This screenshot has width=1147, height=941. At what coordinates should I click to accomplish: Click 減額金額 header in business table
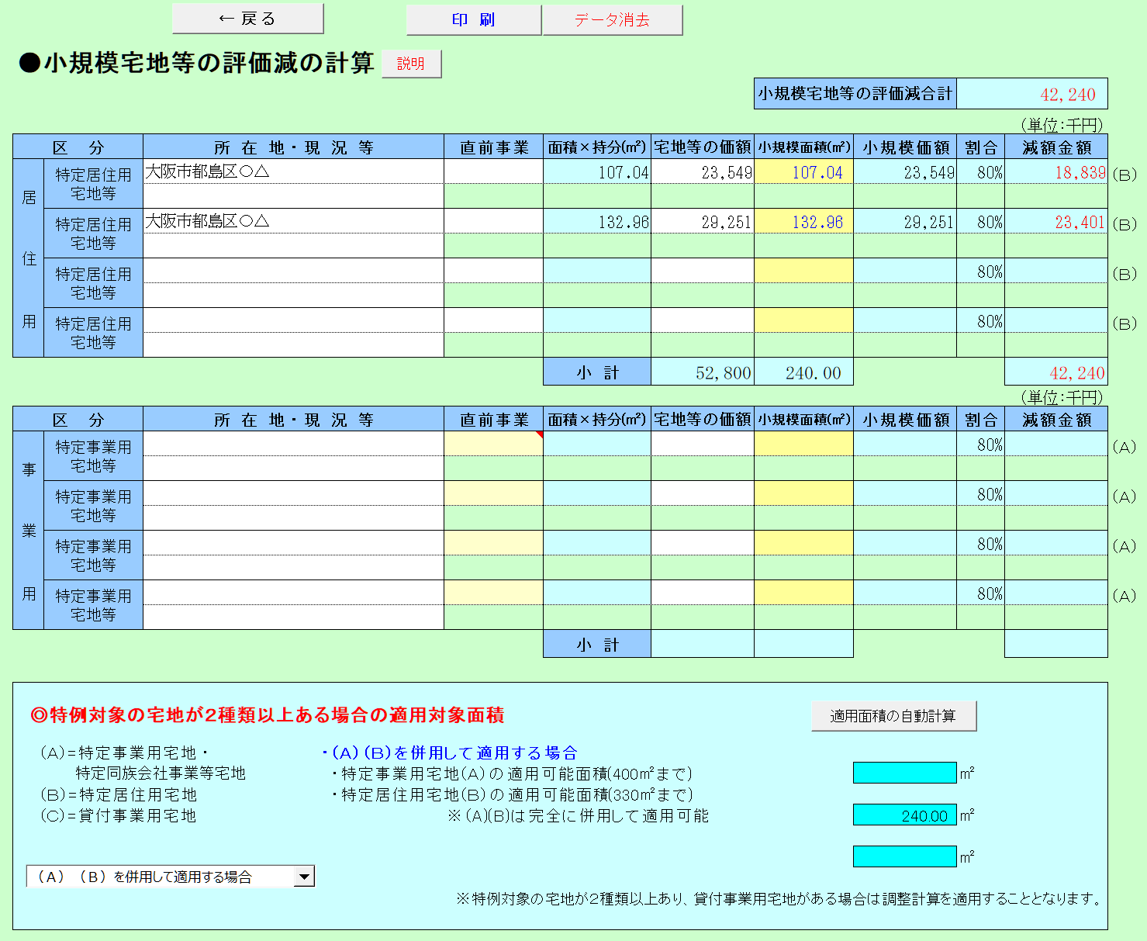click(1056, 419)
